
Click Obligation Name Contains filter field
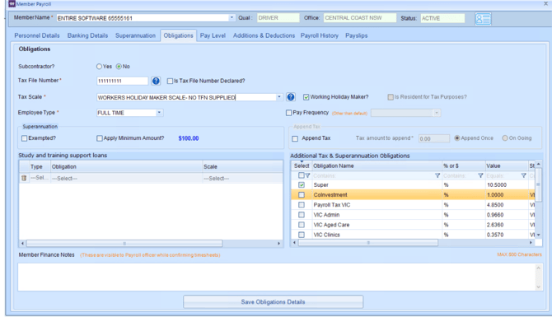point(373,175)
